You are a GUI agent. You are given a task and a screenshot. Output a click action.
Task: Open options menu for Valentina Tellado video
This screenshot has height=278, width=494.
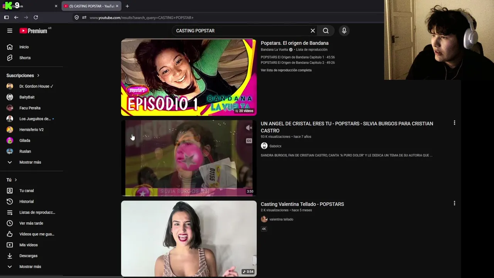454,203
